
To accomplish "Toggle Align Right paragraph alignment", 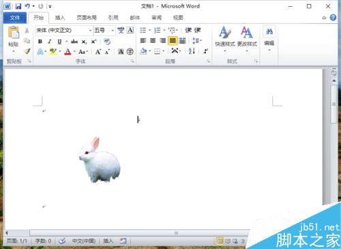I will pyautogui.click(x=162, y=41).
